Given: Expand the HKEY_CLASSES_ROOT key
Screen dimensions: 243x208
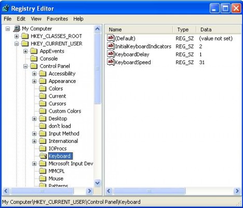Looking at the screenshot, I should tap(17, 36).
